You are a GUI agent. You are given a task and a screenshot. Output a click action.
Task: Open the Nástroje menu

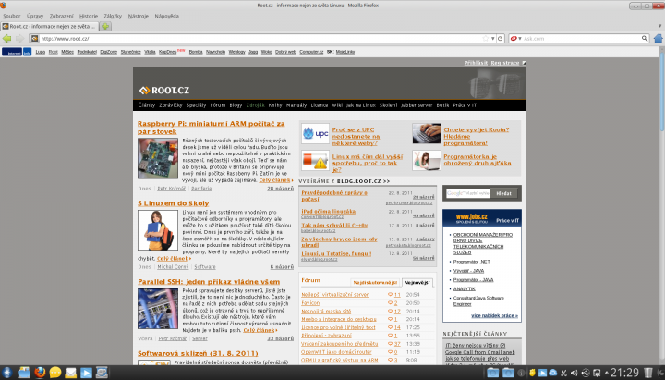tap(139, 16)
